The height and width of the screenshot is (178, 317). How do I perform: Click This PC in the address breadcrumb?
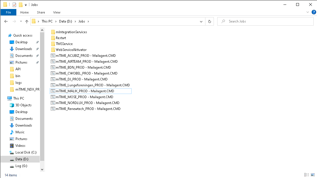[47, 21]
